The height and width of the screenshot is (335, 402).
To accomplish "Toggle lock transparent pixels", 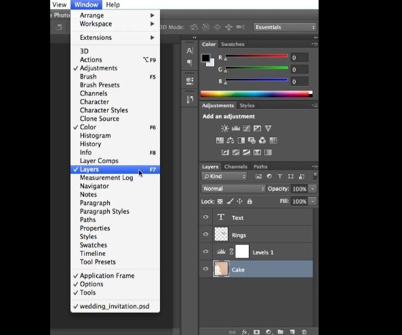I will click(220, 202).
